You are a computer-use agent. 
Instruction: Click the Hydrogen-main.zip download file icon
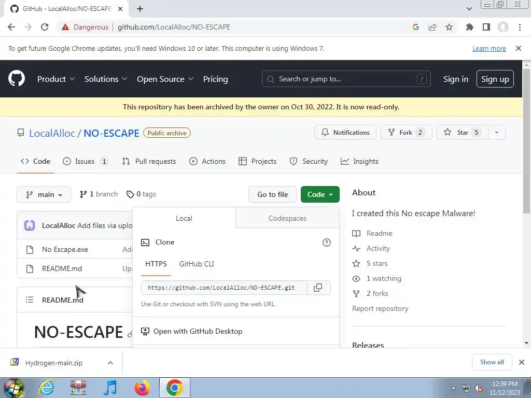pos(15,362)
